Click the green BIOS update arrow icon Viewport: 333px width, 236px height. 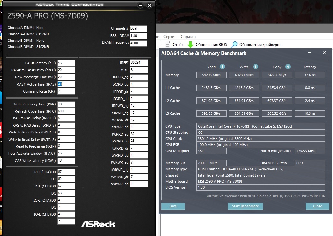[190, 45]
